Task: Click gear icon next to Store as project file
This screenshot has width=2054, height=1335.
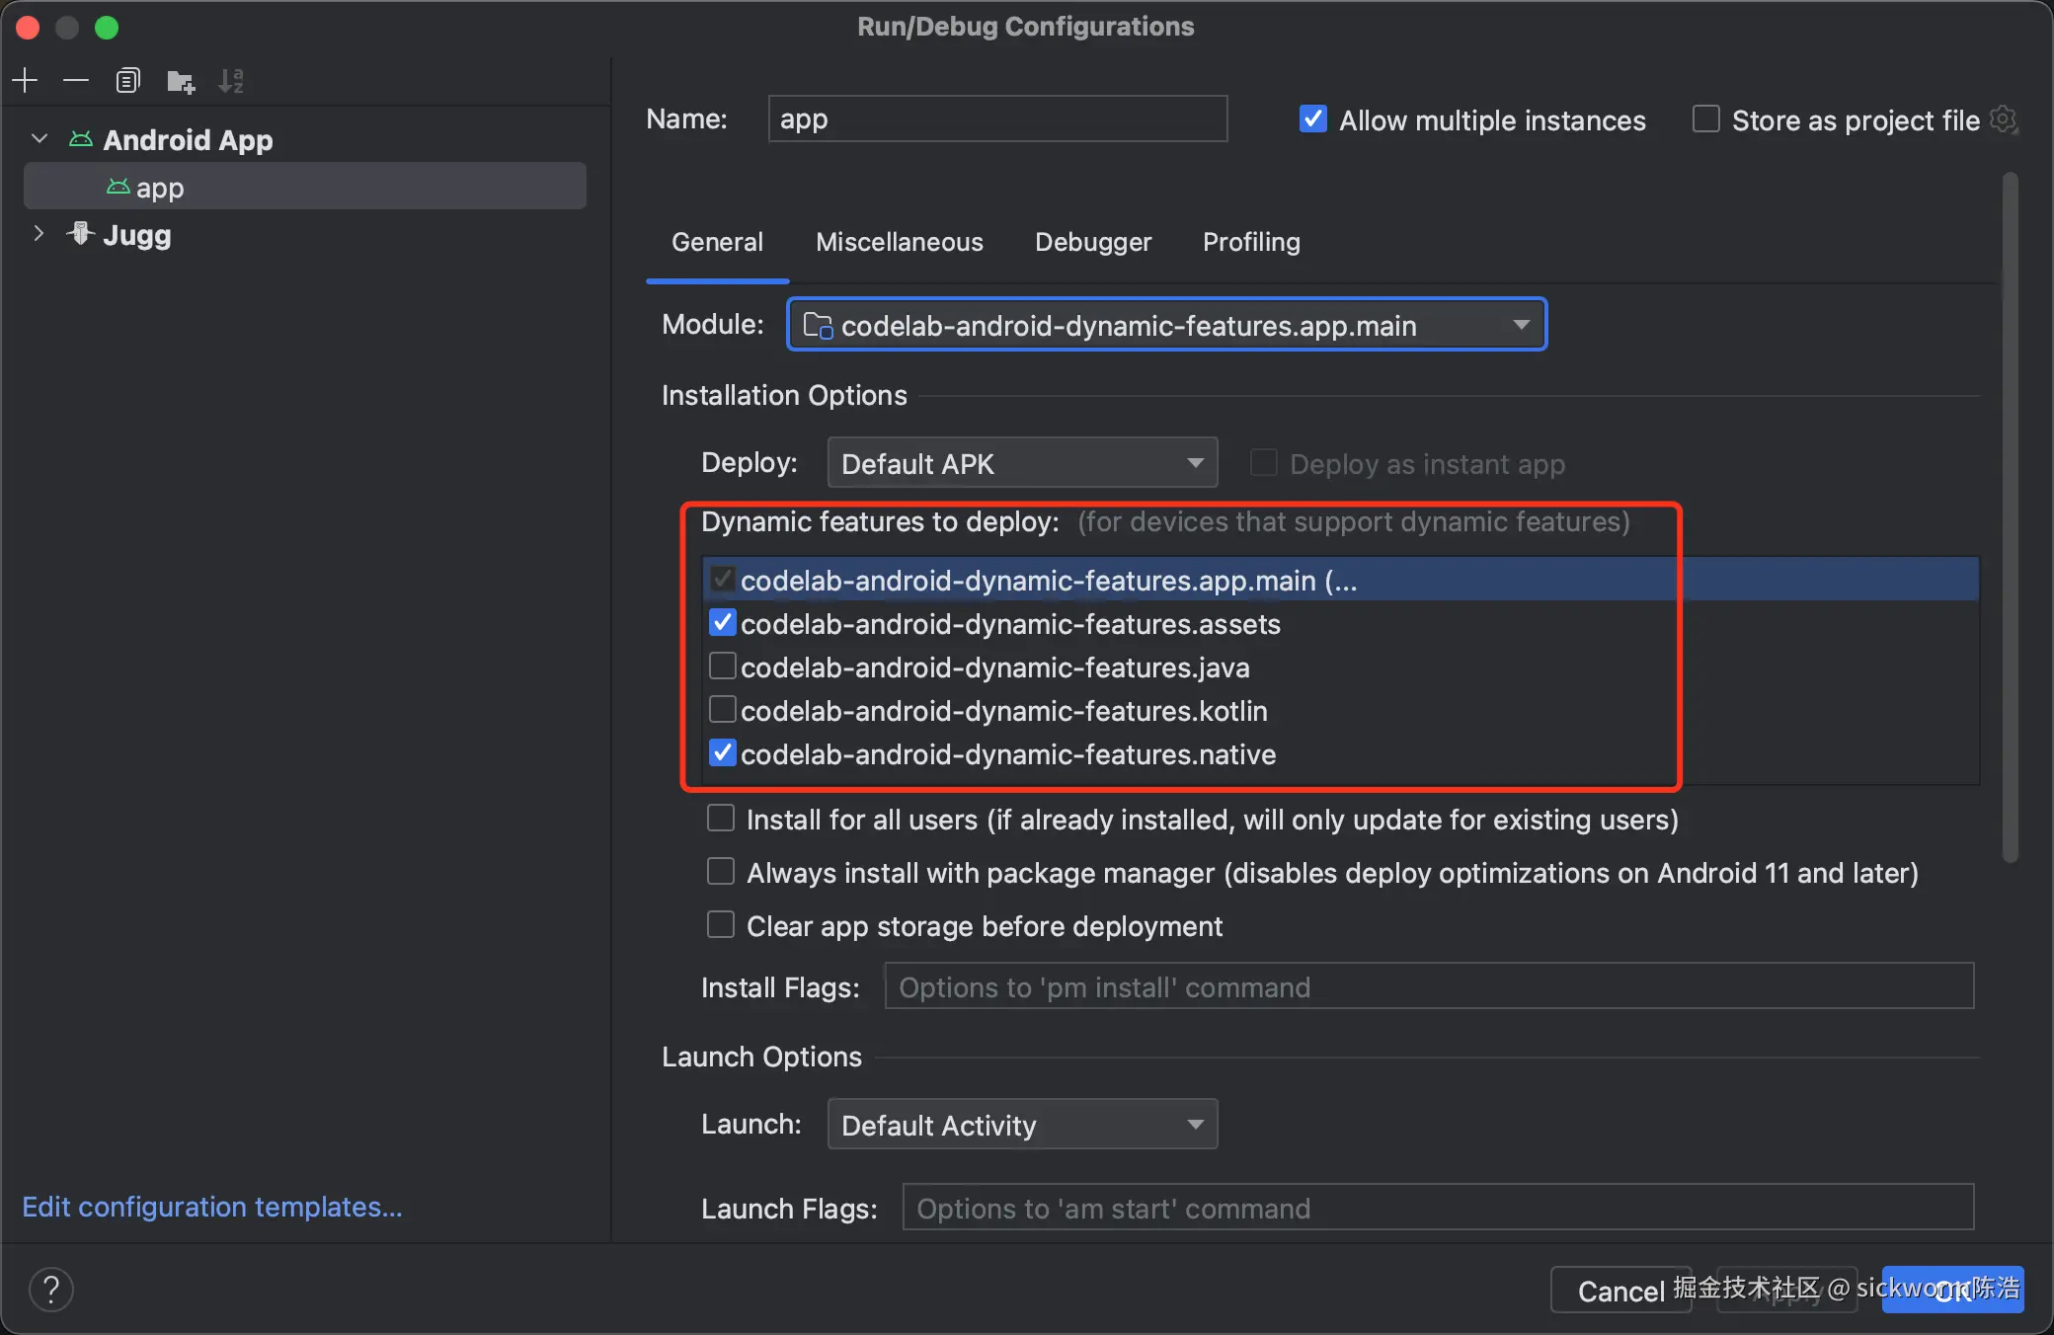Action: (2003, 119)
